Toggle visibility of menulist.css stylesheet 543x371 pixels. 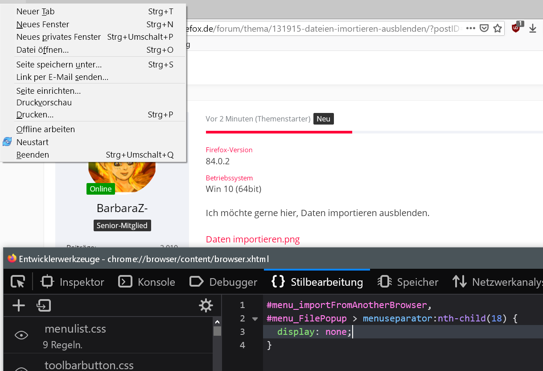pos(21,335)
